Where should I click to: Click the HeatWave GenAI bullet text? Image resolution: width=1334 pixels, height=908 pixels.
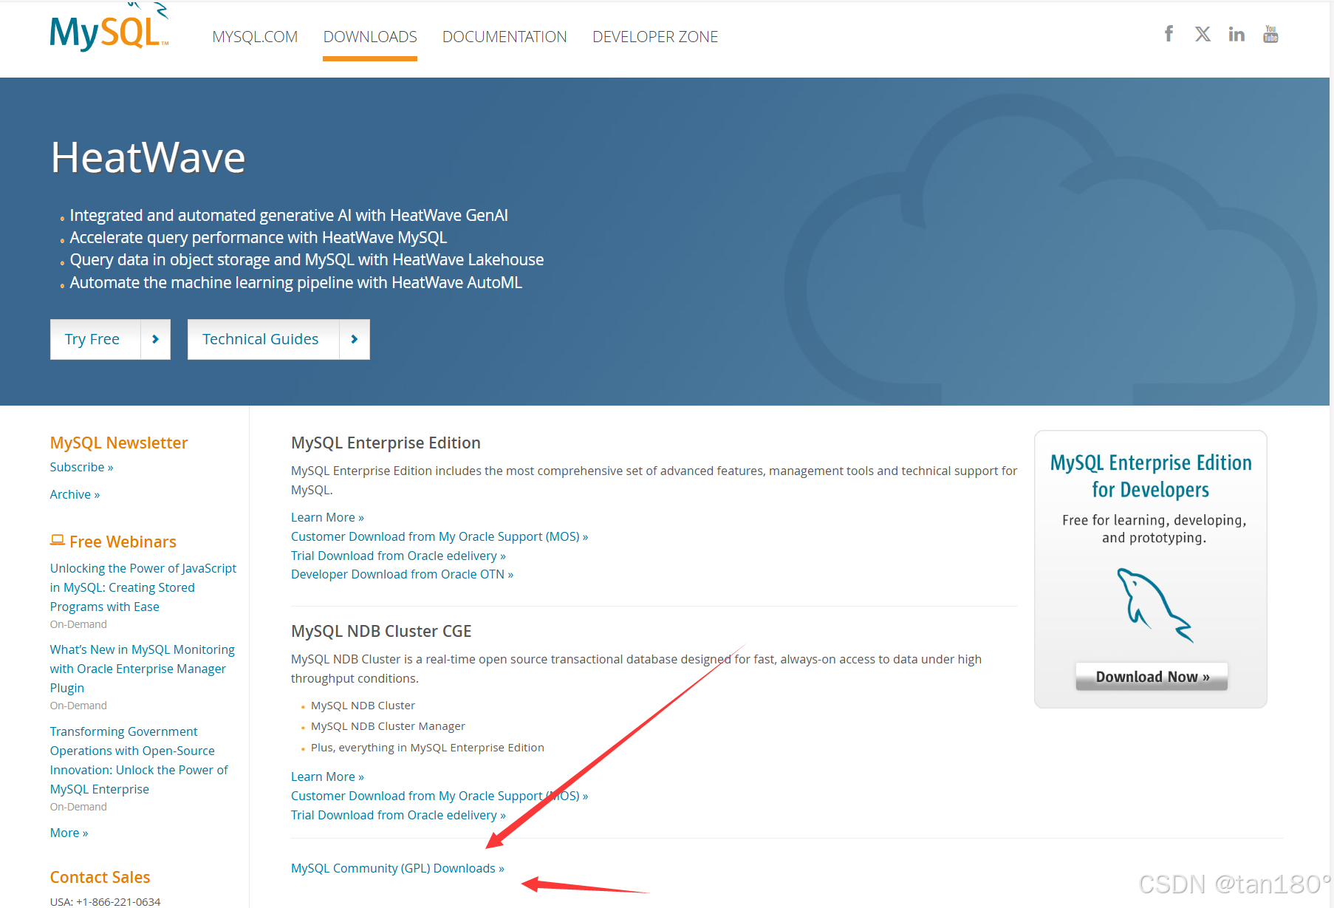click(x=289, y=215)
